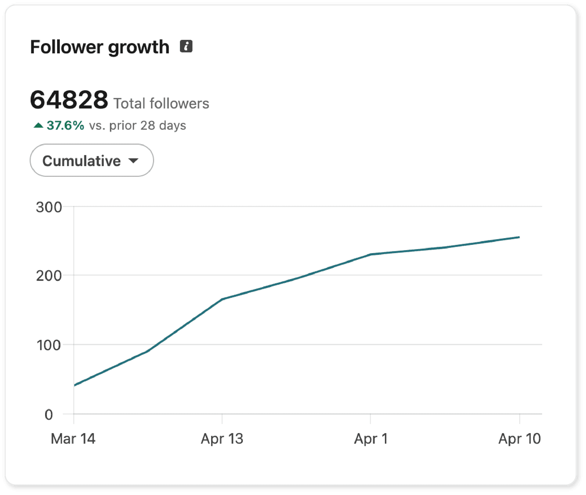Click the 200 y-axis label
Screen dimensions: 586x495
click(49, 276)
